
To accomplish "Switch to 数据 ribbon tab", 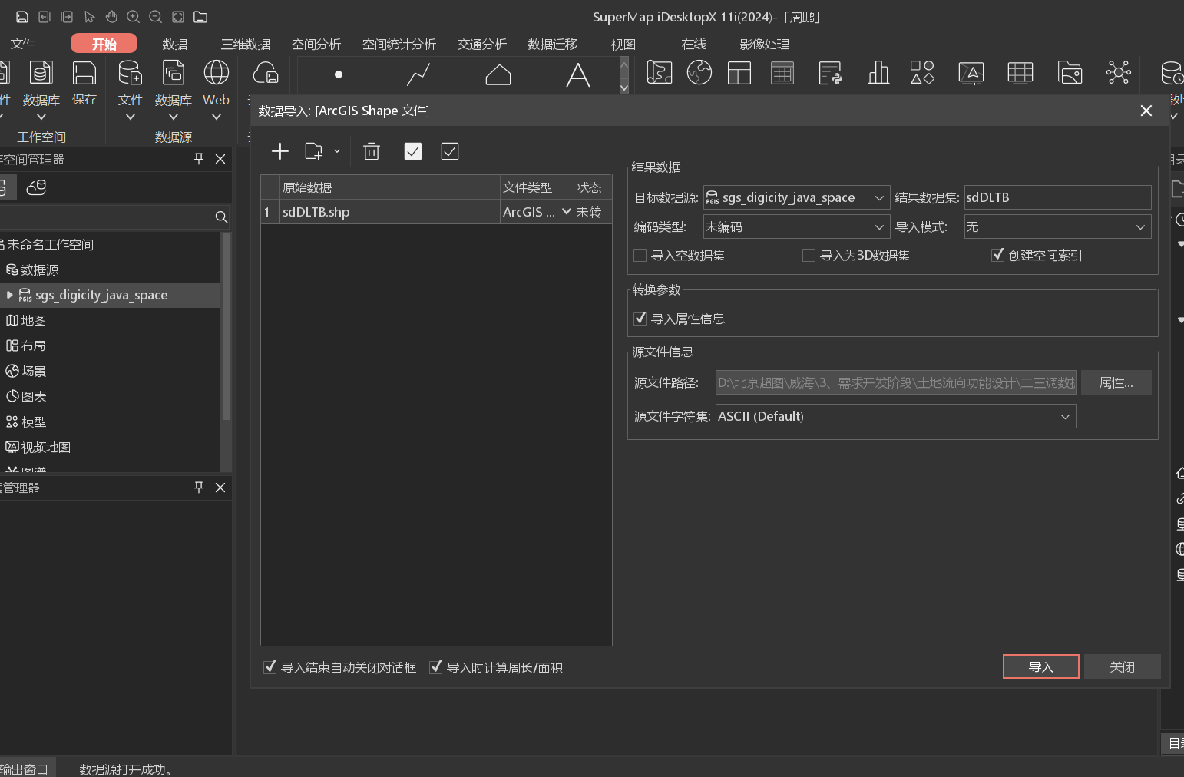I will (175, 44).
